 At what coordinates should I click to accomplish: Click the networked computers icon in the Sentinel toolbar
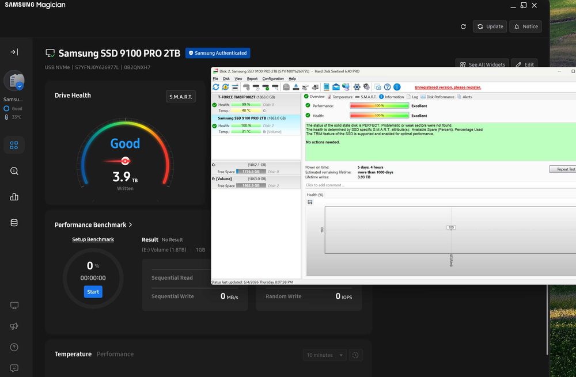(x=346, y=87)
